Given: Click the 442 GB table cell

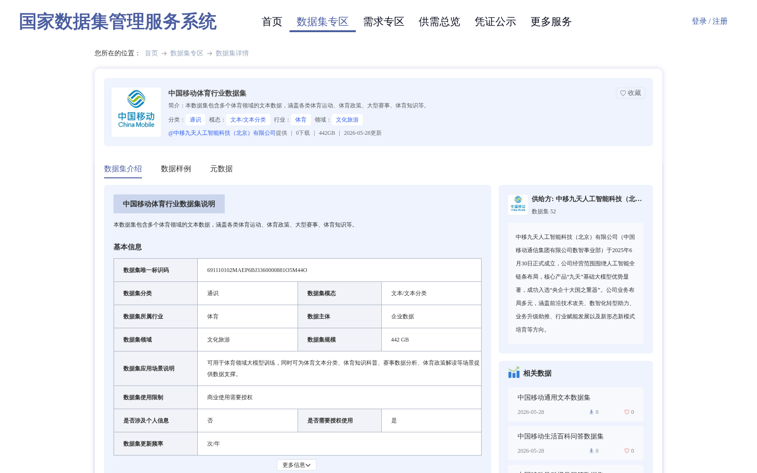Looking at the screenshot, I should pos(431,340).
